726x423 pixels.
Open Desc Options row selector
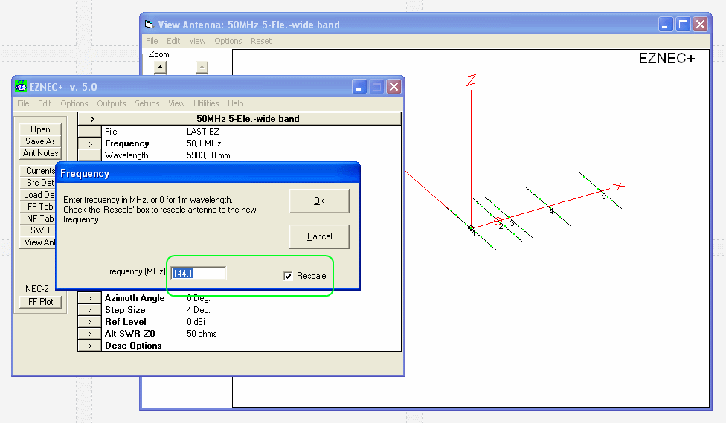tap(90, 346)
